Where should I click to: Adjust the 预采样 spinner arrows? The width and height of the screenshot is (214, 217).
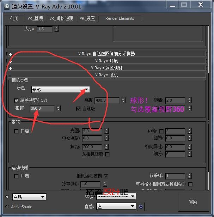click(x=190, y=176)
